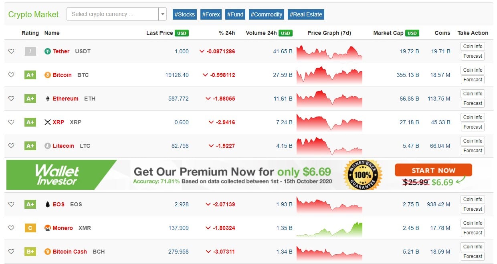Screen dimensions: 497x264
Task: Click the Tether coin logo icon
Action: tap(48, 51)
